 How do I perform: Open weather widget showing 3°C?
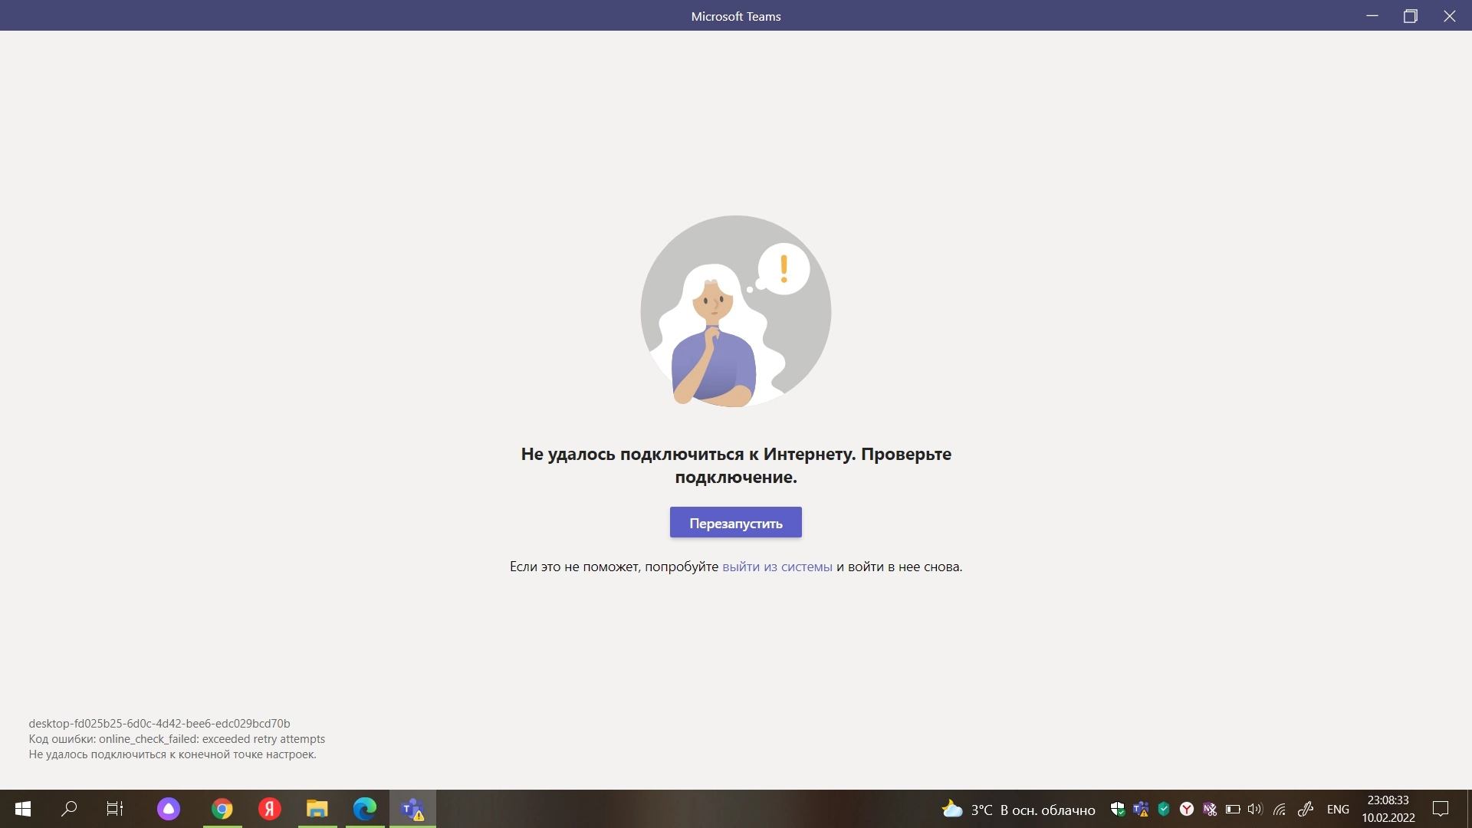pyautogui.click(x=1018, y=809)
